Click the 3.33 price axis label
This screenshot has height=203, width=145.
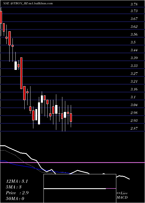[x=134, y=66]
